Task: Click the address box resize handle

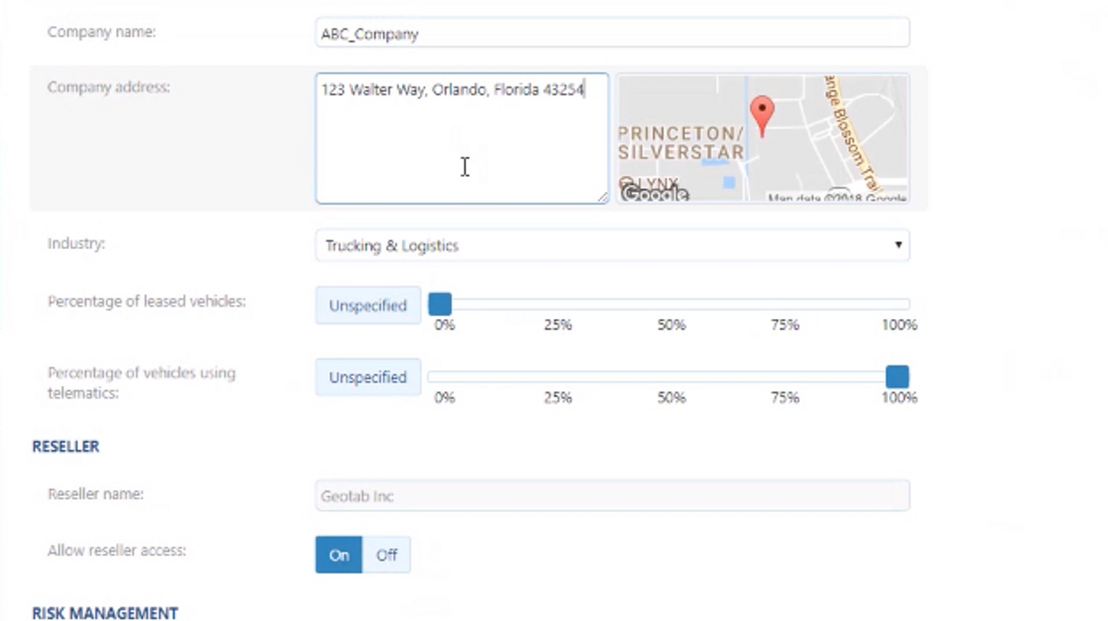Action: point(602,196)
